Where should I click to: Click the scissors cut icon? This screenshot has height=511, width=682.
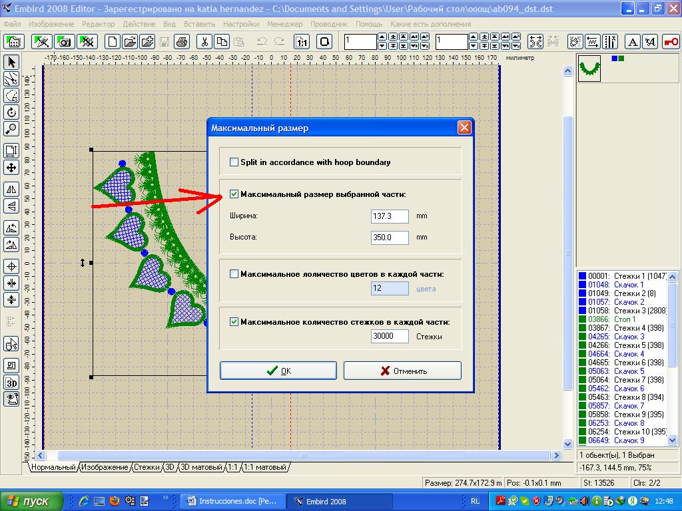(x=204, y=42)
